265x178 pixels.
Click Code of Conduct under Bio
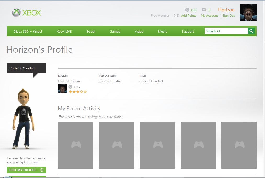click(151, 81)
